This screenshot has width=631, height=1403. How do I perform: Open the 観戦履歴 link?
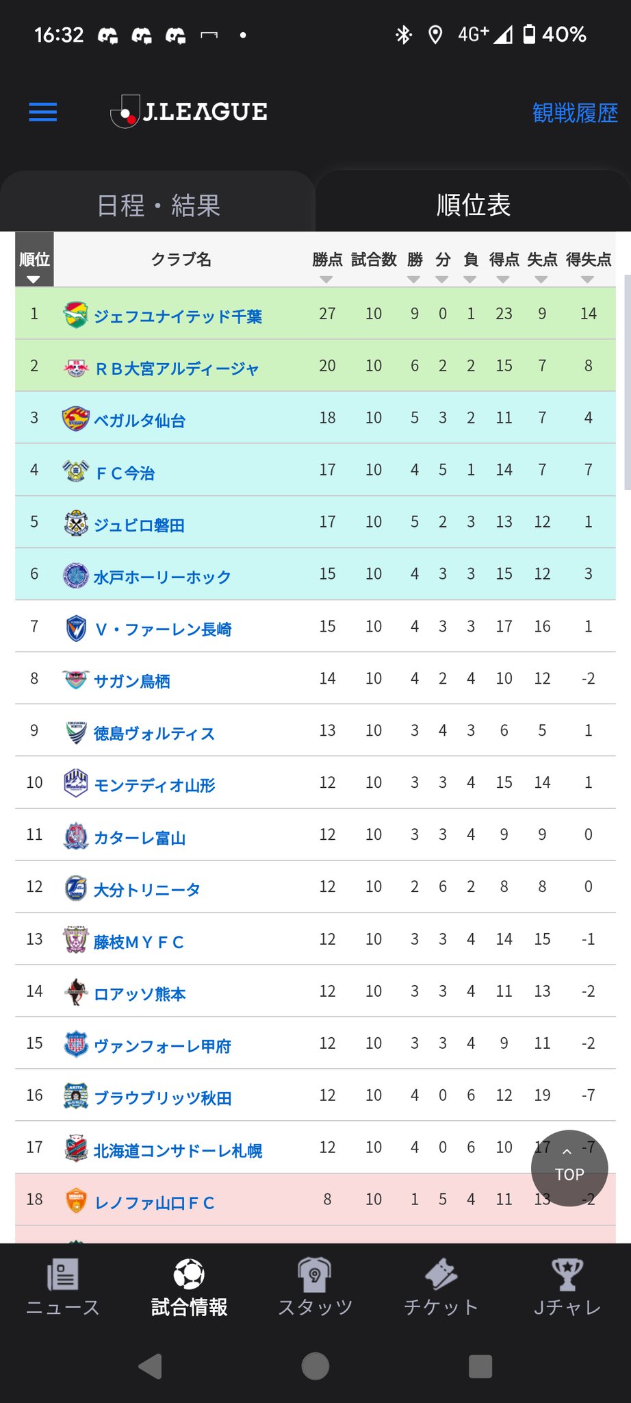575,113
